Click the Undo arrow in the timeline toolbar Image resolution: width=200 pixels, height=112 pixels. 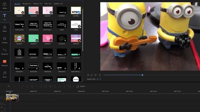coord(9,86)
